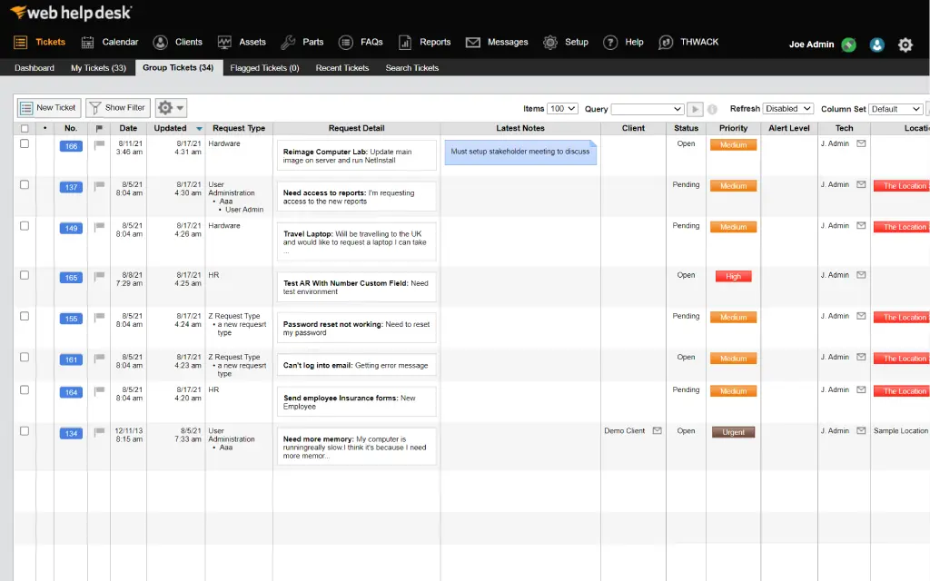Select the checkbox for ticket 164
930x581 pixels.
point(25,389)
